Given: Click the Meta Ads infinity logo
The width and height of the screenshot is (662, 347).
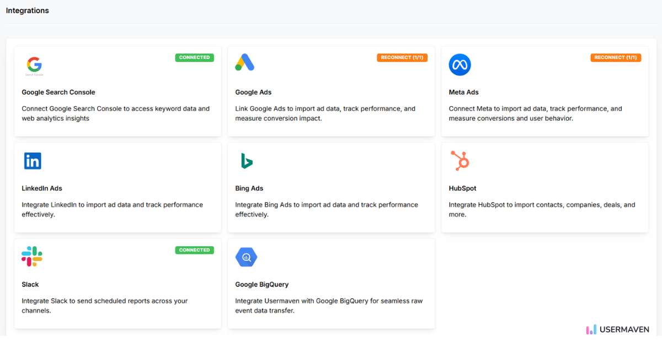Looking at the screenshot, I should [460, 65].
